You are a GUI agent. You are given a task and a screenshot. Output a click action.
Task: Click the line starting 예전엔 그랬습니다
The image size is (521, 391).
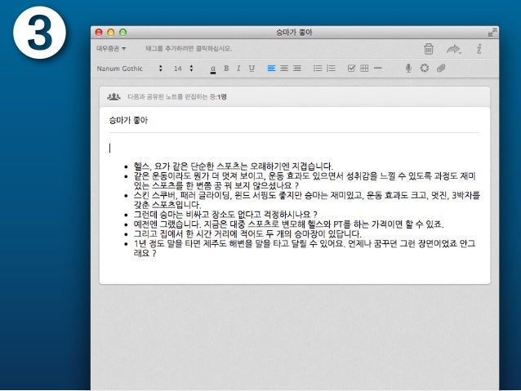(289, 224)
